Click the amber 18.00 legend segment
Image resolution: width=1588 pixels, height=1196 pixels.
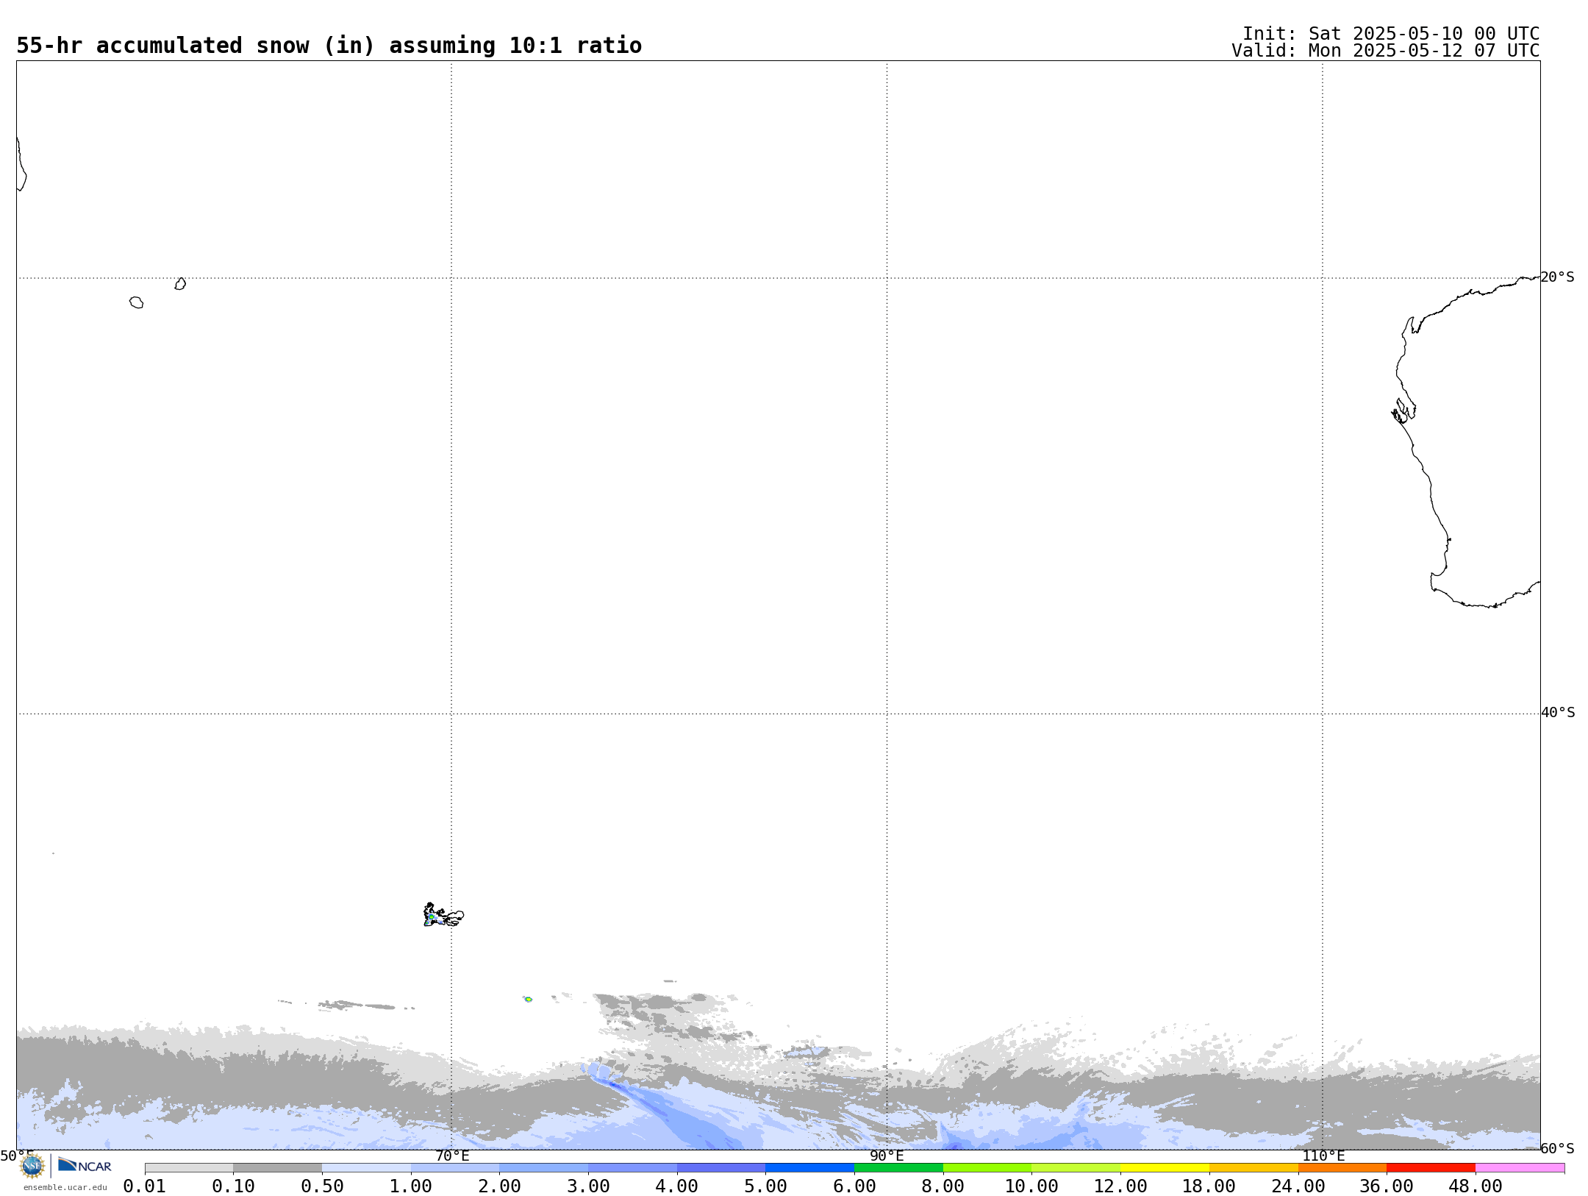(x=1253, y=1168)
